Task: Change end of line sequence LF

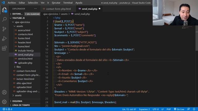Action: 162,109
